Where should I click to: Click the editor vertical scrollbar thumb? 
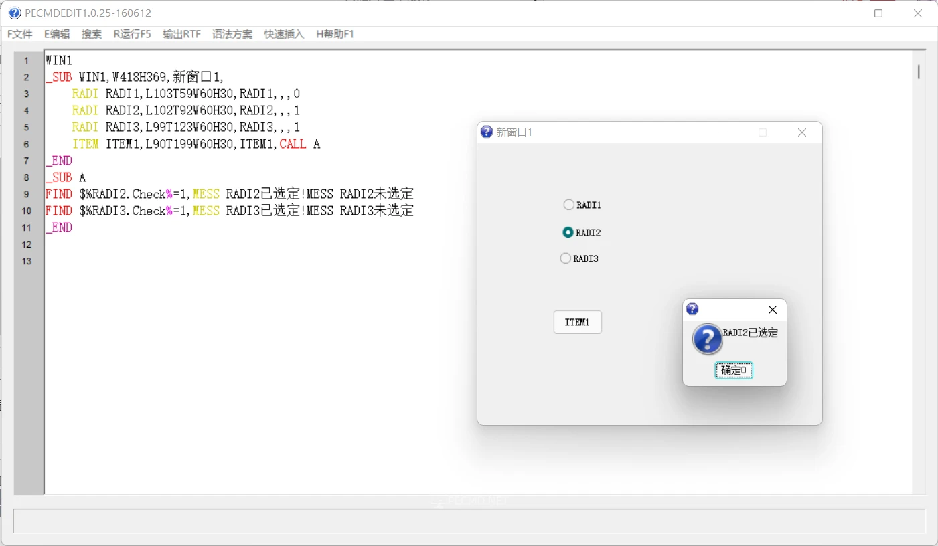(919, 71)
